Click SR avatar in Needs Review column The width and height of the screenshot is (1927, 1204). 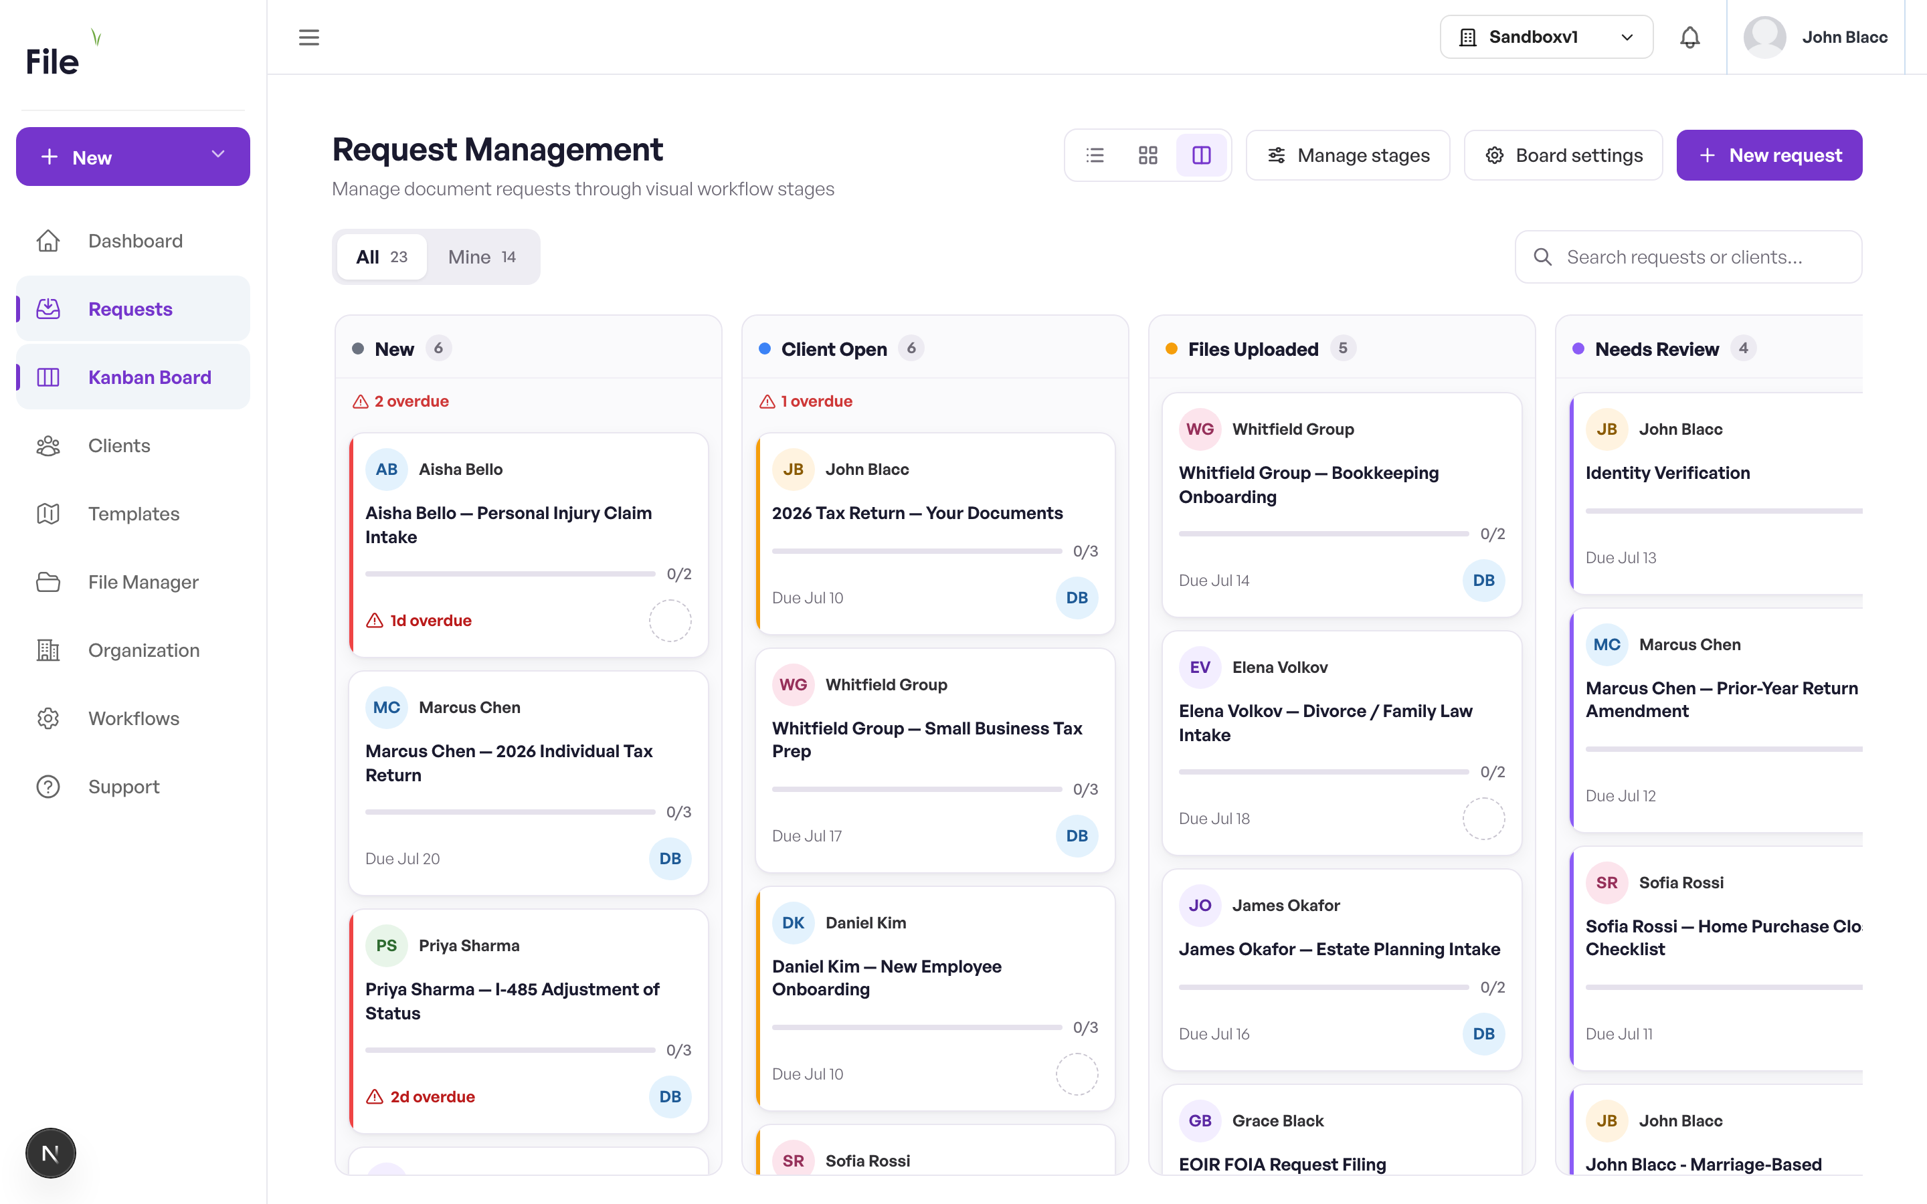pyautogui.click(x=1606, y=882)
